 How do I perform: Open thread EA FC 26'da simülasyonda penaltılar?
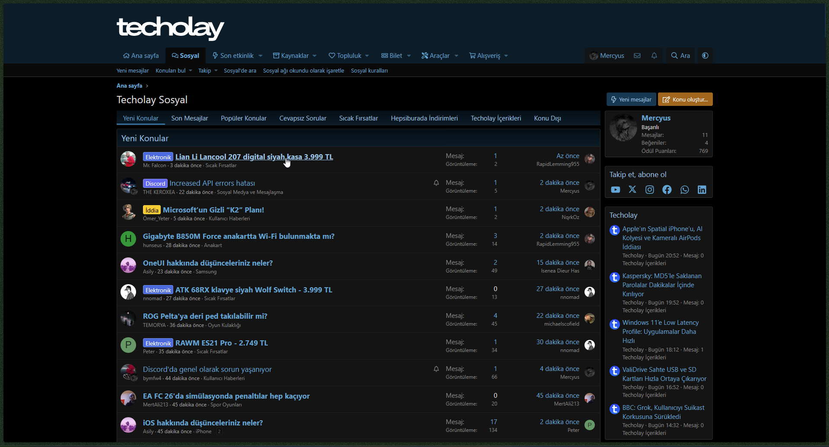(x=226, y=396)
